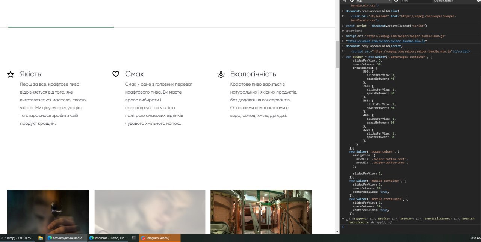This screenshot has width=481, height=242.
Task: Open the wine glass photo thumbnail
Action: (48, 212)
